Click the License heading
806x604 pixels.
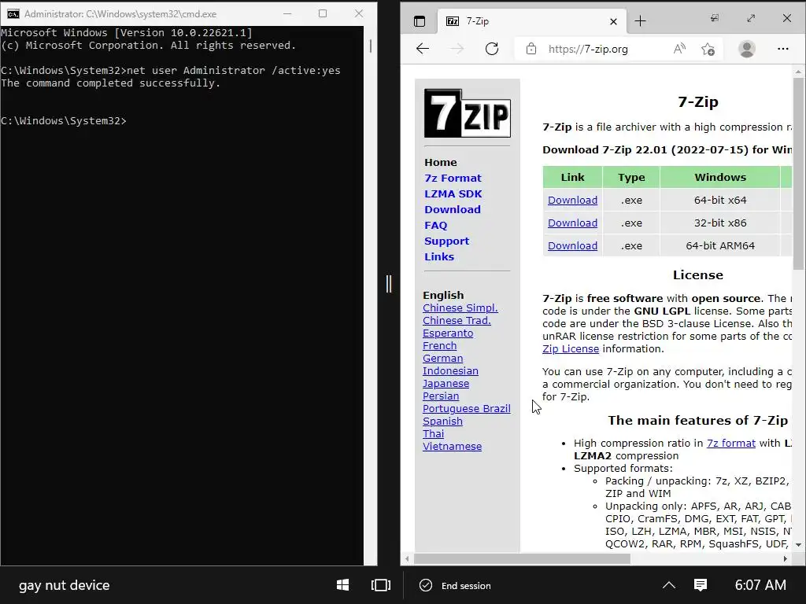tap(697, 274)
